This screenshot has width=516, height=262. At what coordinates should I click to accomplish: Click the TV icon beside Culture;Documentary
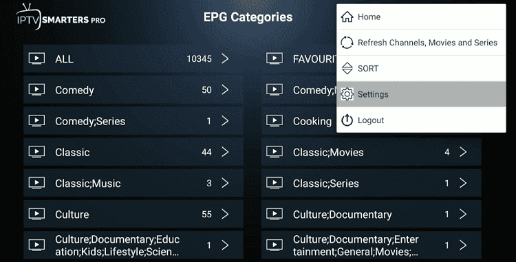coord(275,214)
